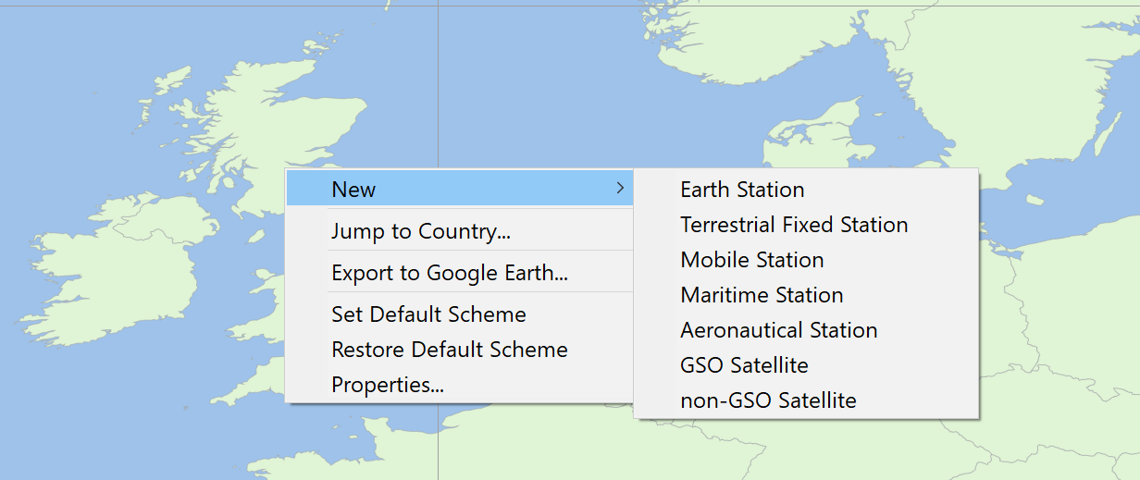Image resolution: width=1140 pixels, height=480 pixels.
Task: Select non-GSO Satellite entry
Action: pyautogui.click(x=806, y=400)
